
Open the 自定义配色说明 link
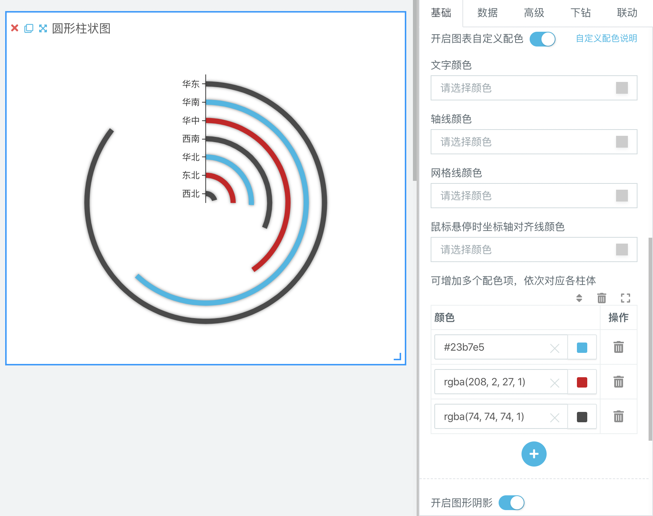606,38
